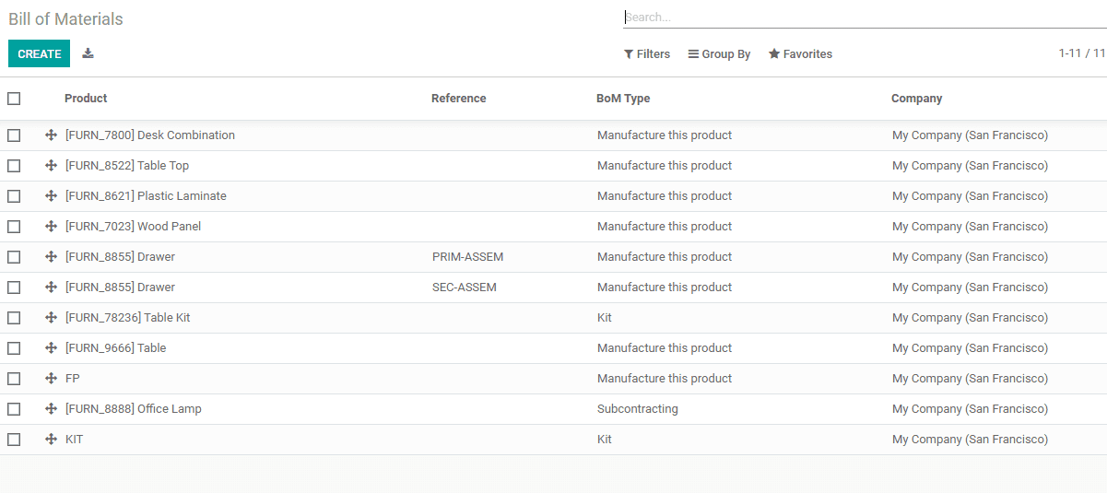Open [FURN_78236] Table Kit record
The height and width of the screenshot is (493, 1107).
point(128,318)
